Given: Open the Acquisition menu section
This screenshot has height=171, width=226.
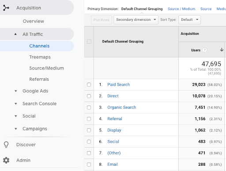Looking at the screenshot, I should [x=37, y=8].
